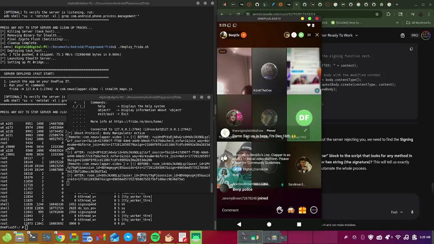Click the front Frida terminal title bar

140,97
